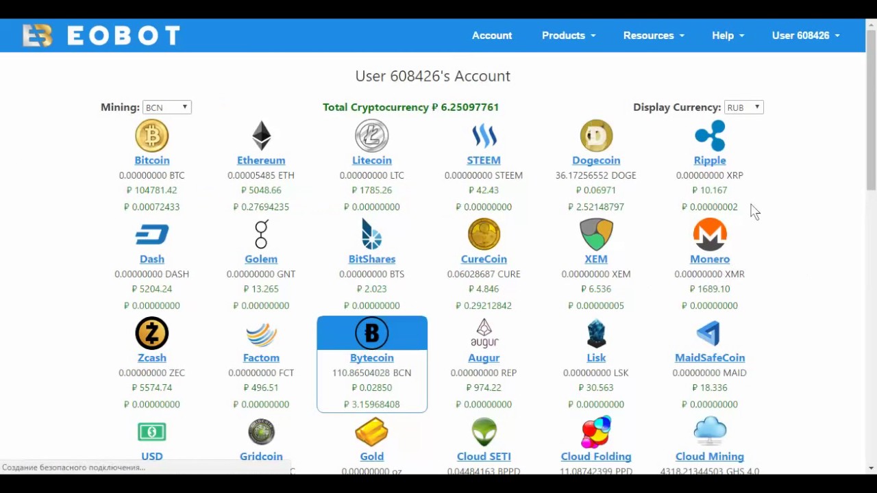Click the Monero logo icon
The width and height of the screenshot is (877, 493).
click(710, 234)
